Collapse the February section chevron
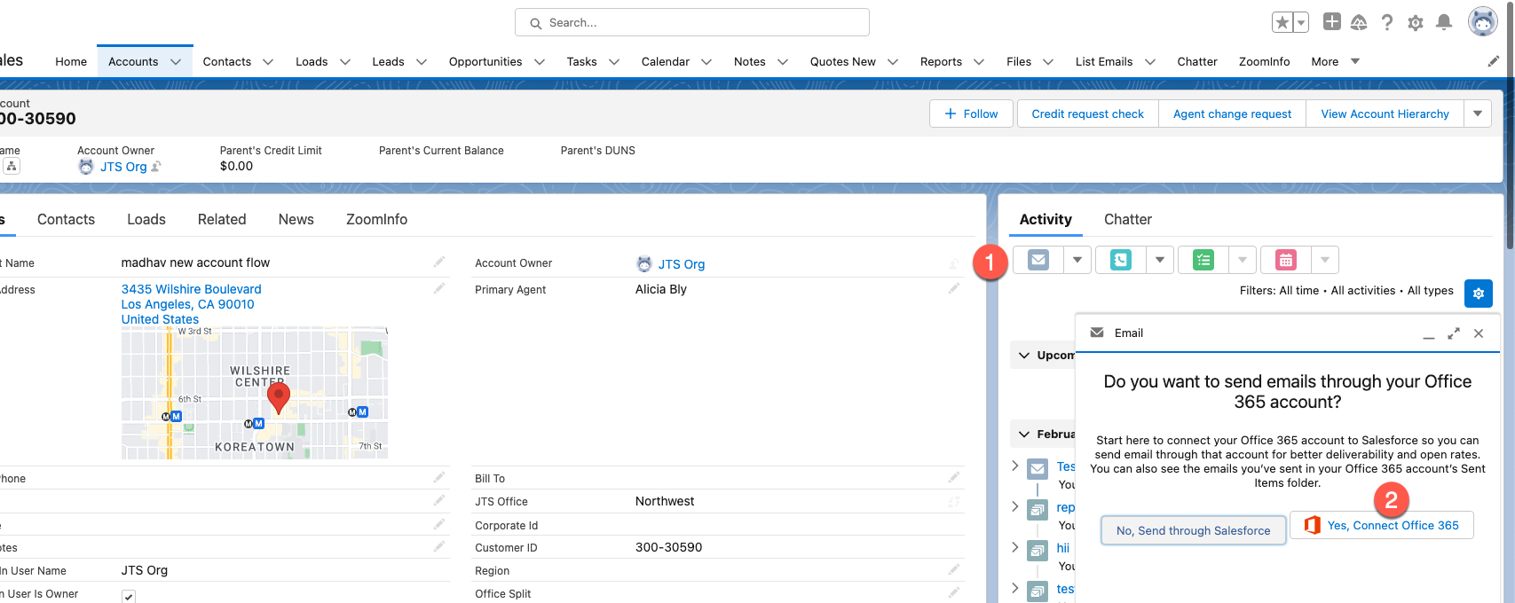Screen dimensions: 1515x603 tap(1024, 434)
